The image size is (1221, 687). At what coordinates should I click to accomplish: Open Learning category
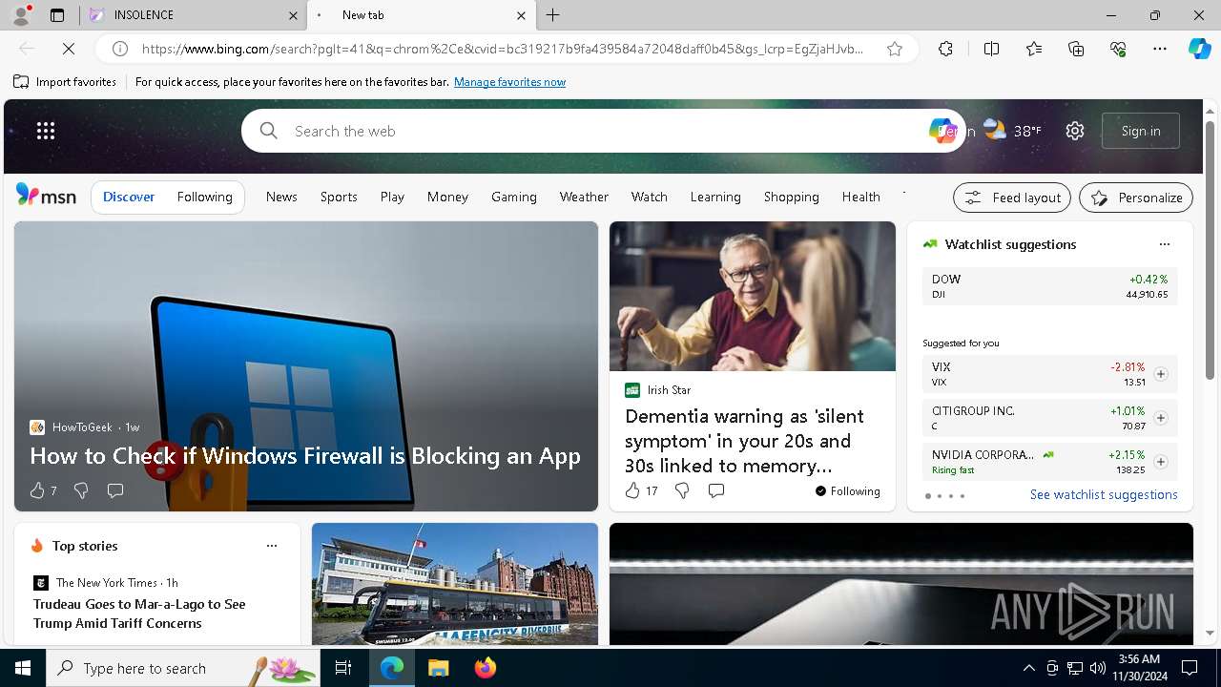click(715, 197)
